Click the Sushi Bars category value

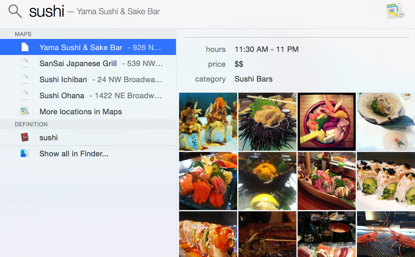[254, 79]
